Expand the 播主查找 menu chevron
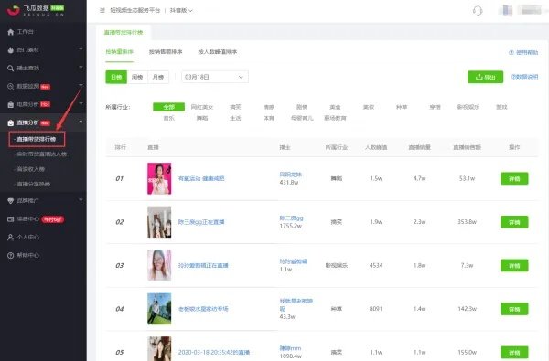Image resolution: width=549 pixels, height=361 pixels. pos(81,67)
